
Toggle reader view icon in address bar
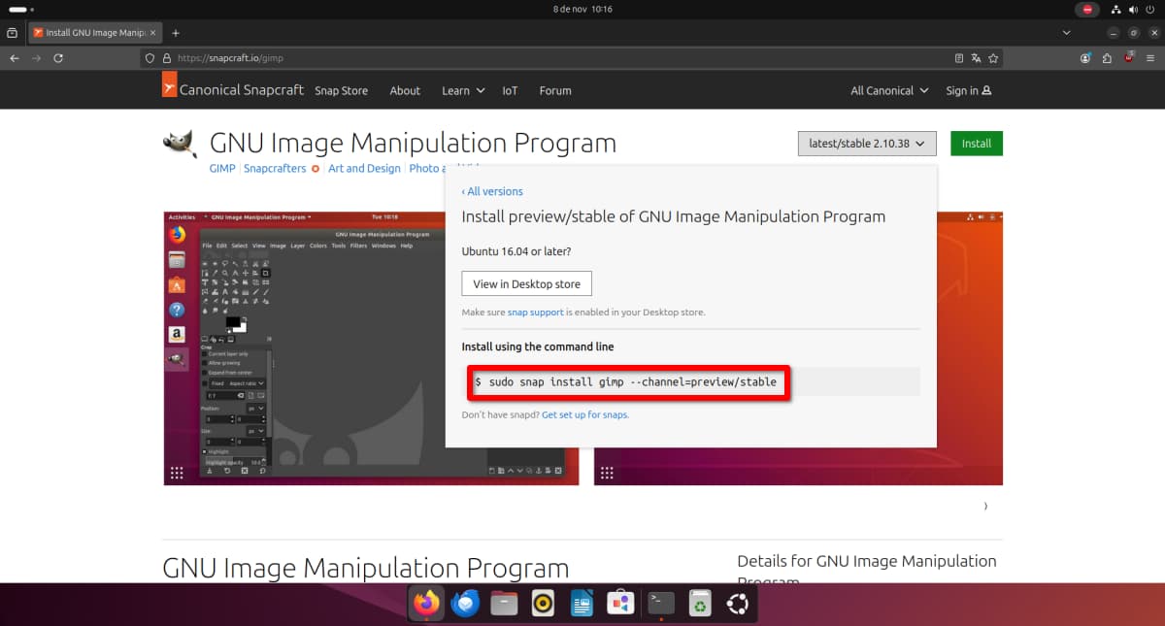[x=959, y=58]
